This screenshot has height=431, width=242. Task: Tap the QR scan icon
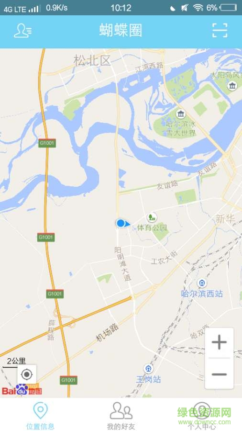pyautogui.click(x=220, y=30)
